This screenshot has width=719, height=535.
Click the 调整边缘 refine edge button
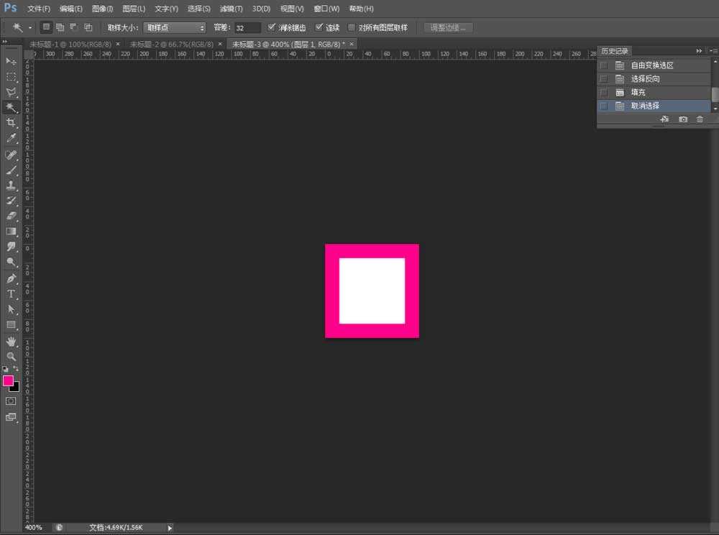[448, 27]
